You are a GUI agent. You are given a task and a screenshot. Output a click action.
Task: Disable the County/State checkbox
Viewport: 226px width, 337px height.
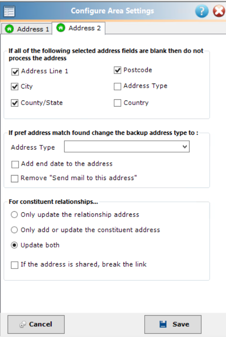tap(15, 103)
